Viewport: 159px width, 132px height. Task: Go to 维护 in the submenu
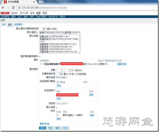point(26,17)
